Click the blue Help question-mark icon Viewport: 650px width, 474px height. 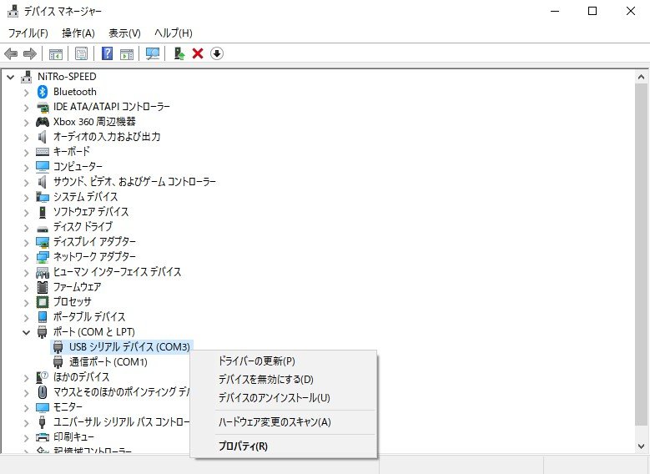[x=107, y=53]
